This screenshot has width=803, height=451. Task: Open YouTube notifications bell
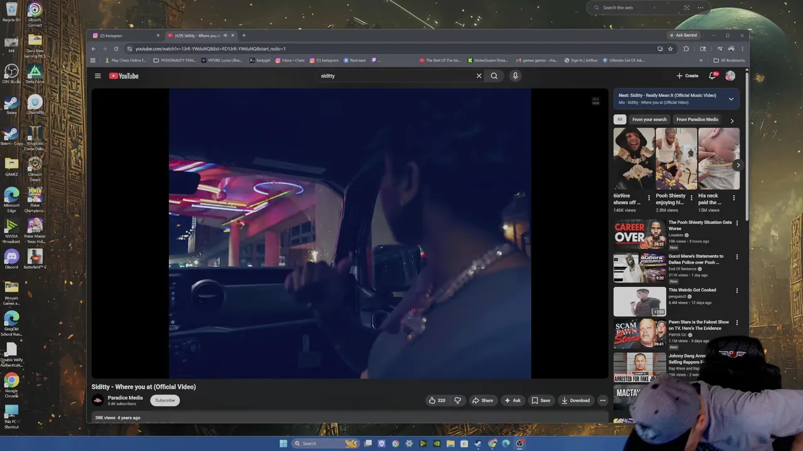tap(713, 76)
